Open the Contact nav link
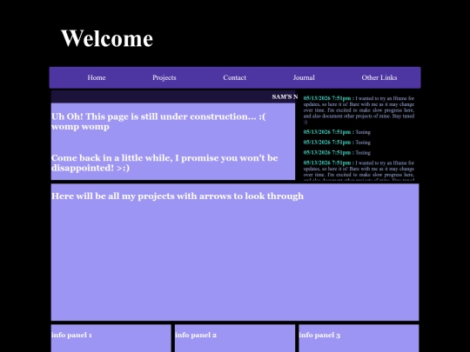This screenshot has height=352, width=470. pos(234,78)
